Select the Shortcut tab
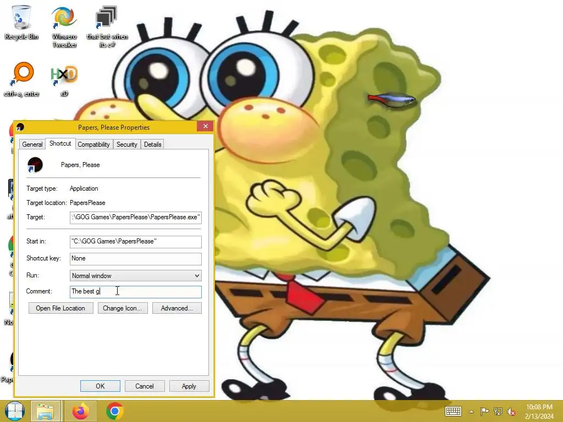 [x=60, y=143]
